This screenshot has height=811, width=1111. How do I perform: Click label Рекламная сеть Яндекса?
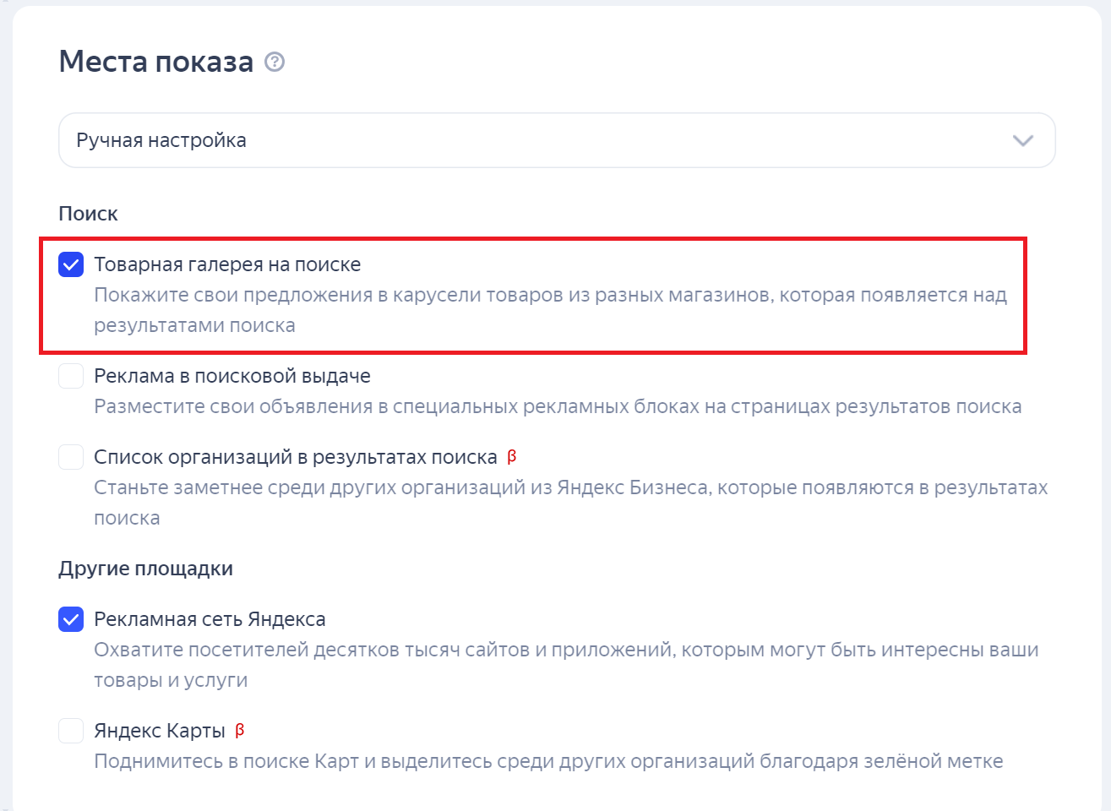(x=210, y=619)
